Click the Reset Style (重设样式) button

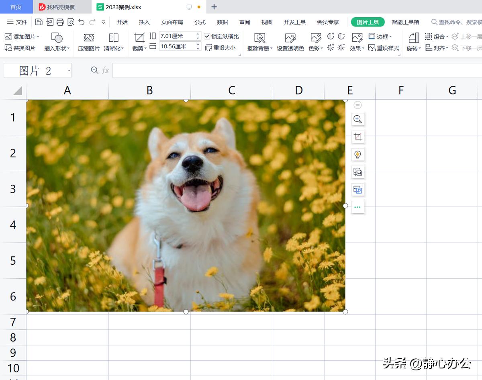[x=384, y=48]
